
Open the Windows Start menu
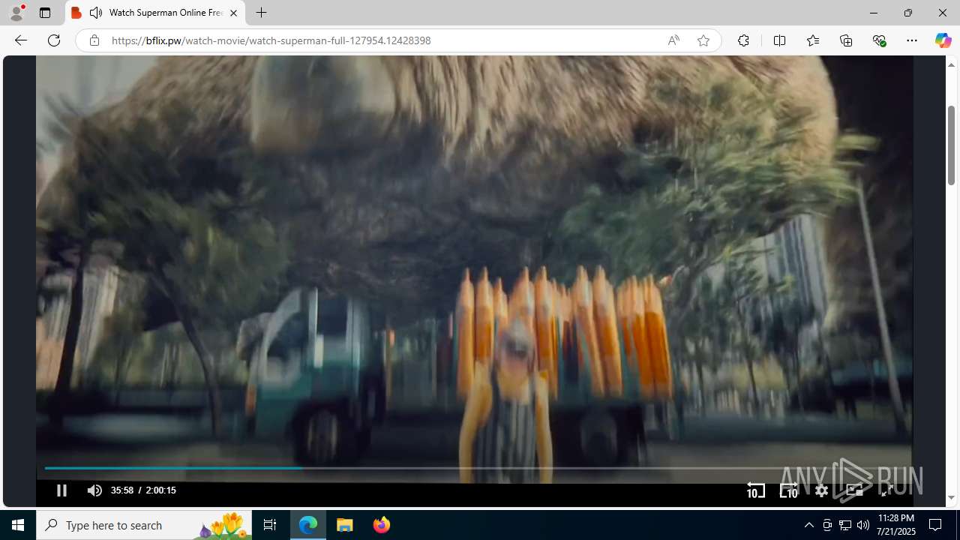18,525
